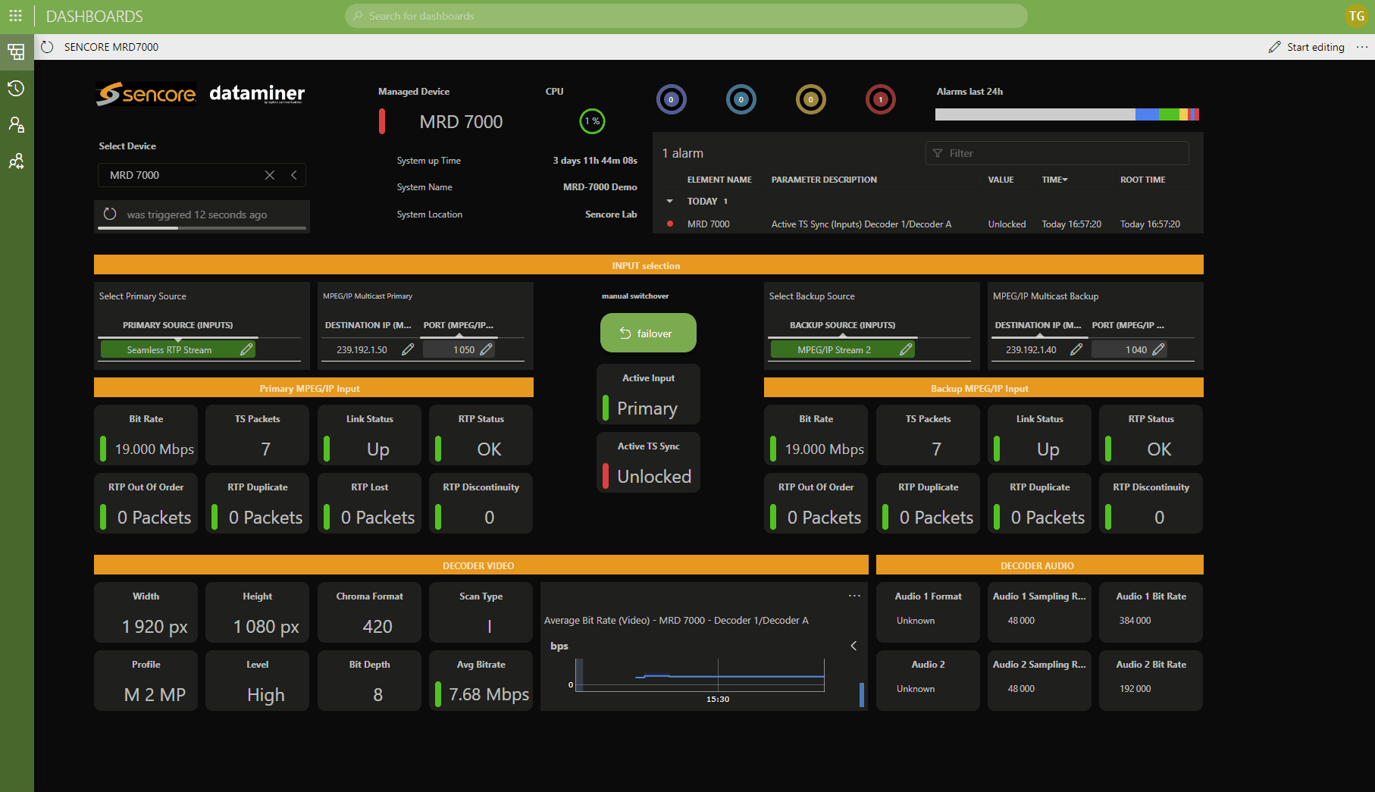This screenshot has height=792, width=1375.
Task: Click the yellow alarm counter ring
Action: (x=811, y=99)
